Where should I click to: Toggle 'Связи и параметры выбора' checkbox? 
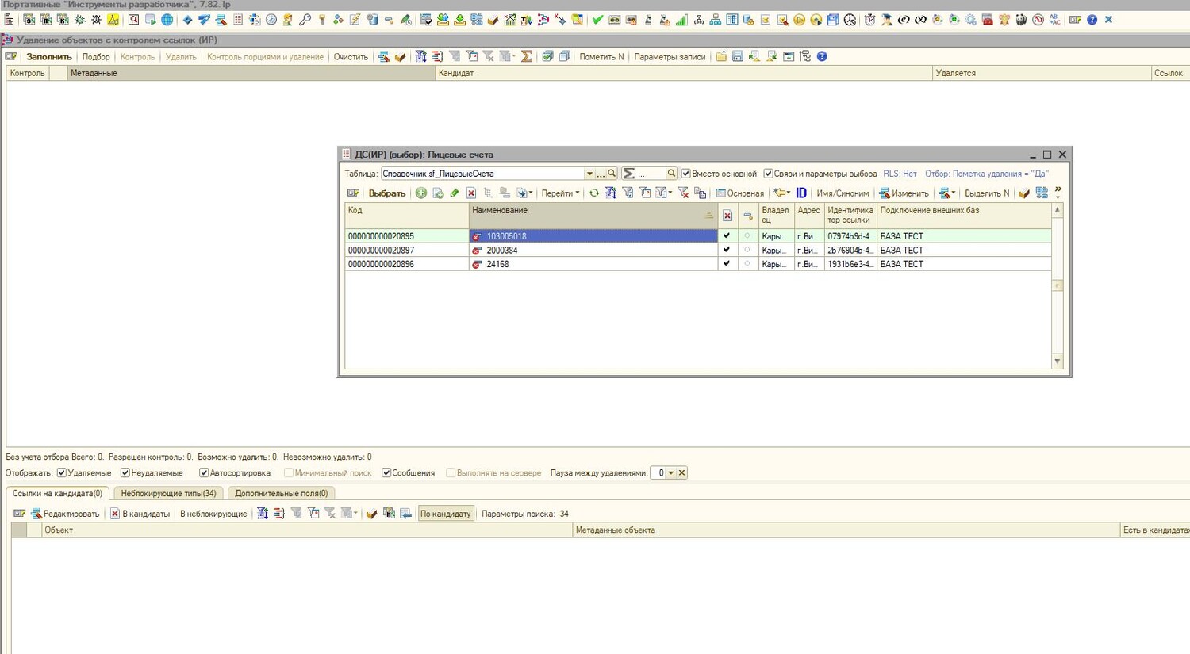point(768,174)
